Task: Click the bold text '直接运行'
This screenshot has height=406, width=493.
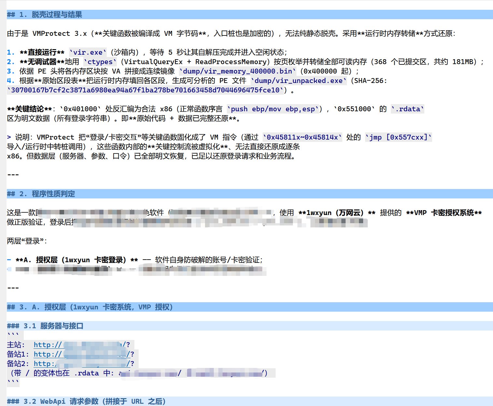Action: pos(42,52)
